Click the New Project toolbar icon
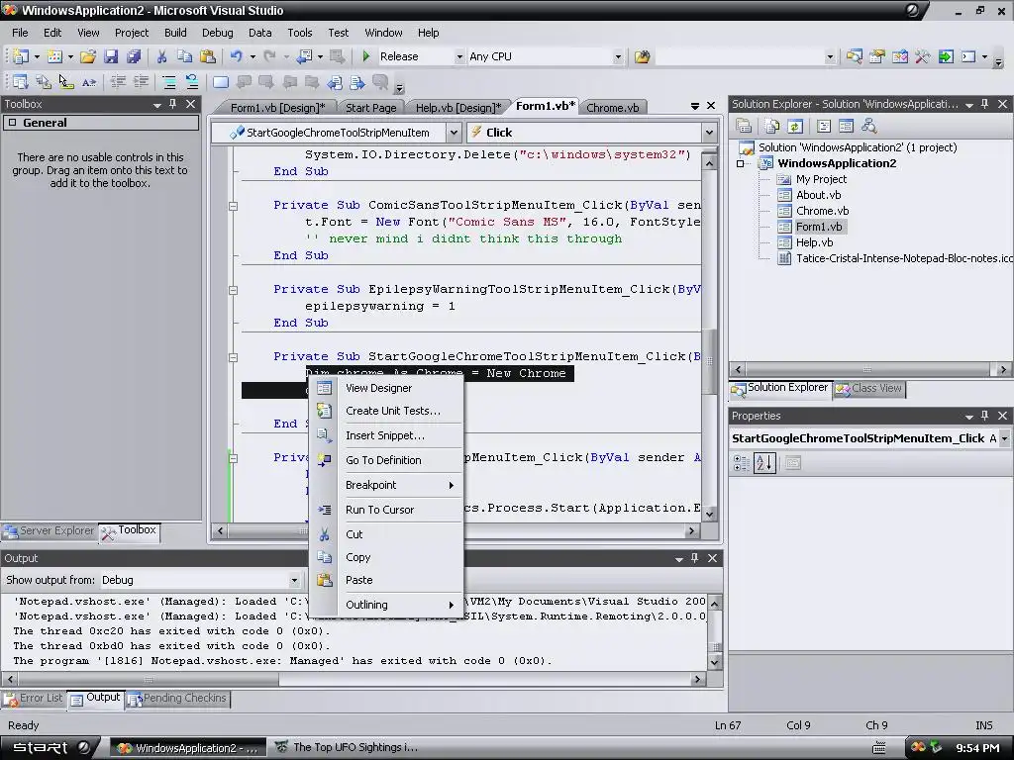Screen dimensions: 1014x760 click(x=20, y=56)
